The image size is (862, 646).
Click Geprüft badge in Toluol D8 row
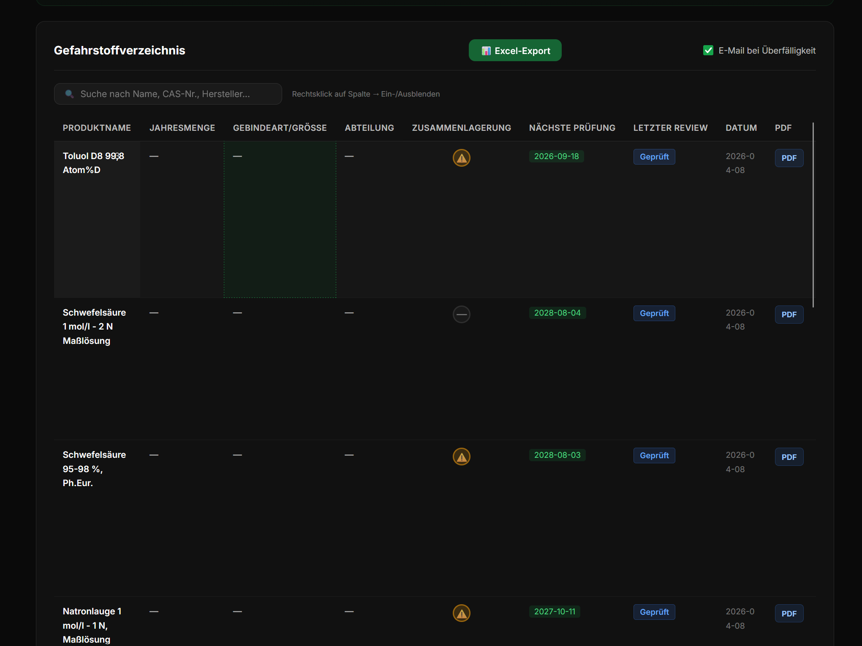(654, 157)
